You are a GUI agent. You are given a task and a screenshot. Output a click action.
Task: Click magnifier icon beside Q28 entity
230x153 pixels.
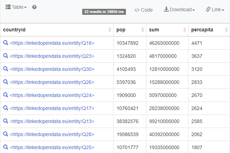[x=6, y=134]
